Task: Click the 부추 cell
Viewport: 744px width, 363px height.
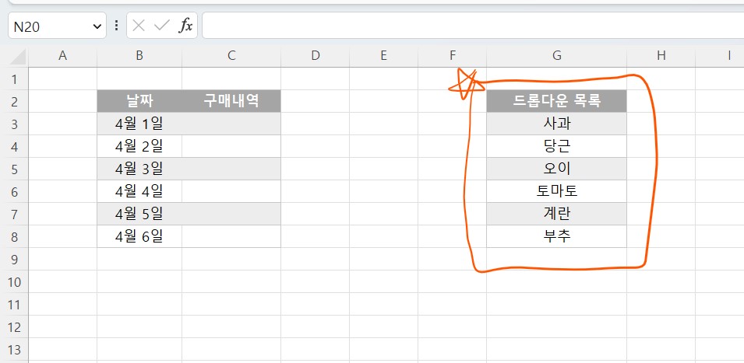Action: pyautogui.click(x=556, y=236)
